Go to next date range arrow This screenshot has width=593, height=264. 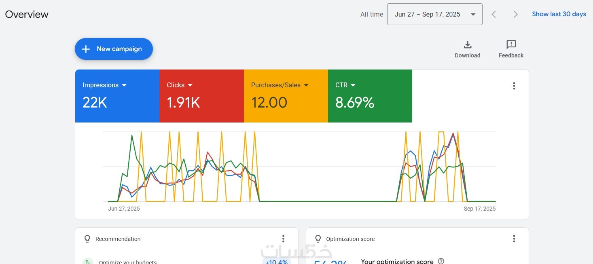click(x=515, y=14)
